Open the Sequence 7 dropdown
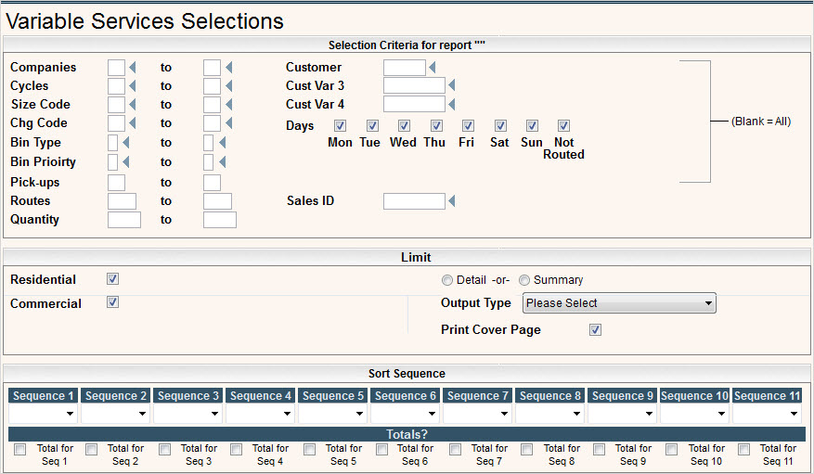The image size is (814, 474). [478, 414]
